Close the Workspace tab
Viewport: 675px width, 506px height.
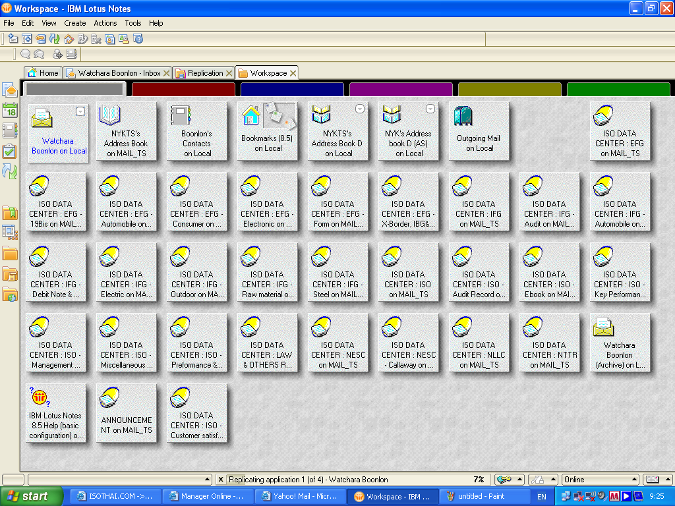point(293,74)
